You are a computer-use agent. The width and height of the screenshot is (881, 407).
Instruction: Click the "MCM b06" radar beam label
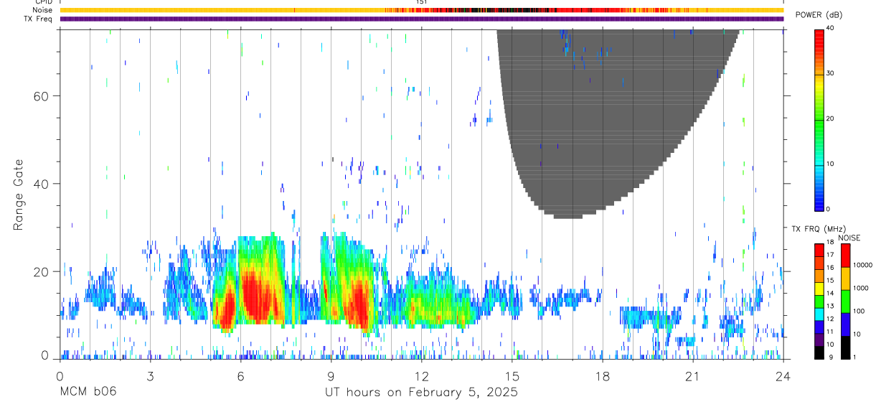coord(88,393)
